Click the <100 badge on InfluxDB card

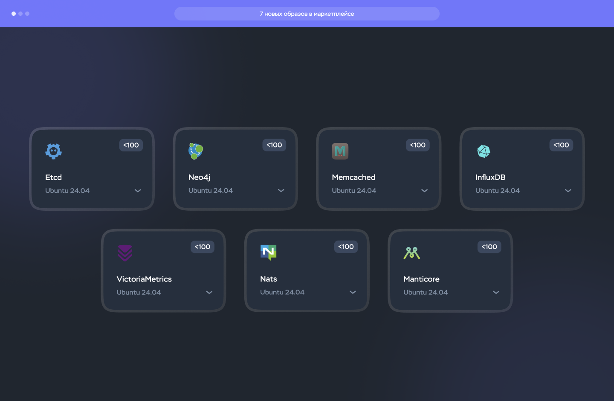click(561, 145)
